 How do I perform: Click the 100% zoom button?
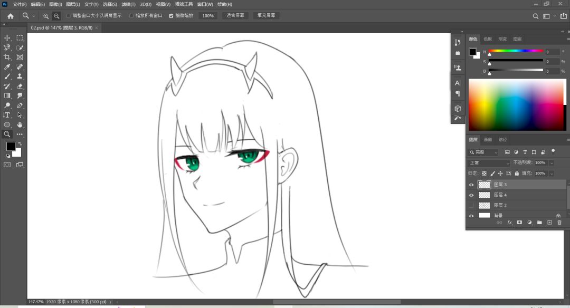208,16
